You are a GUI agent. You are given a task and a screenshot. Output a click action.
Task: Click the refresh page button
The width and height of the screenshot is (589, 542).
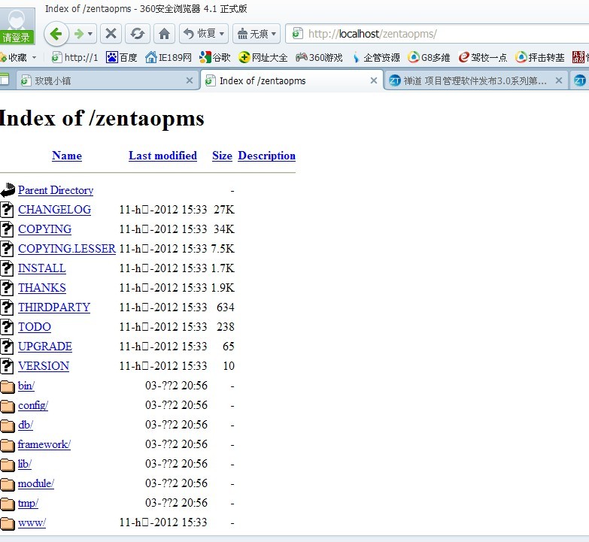pyautogui.click(x=137, y=34)
